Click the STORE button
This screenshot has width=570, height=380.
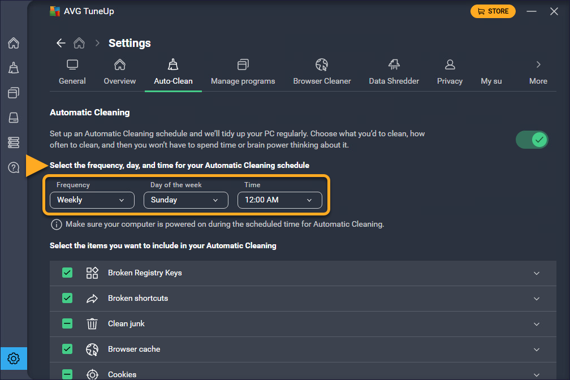click(x=493, y=11)
